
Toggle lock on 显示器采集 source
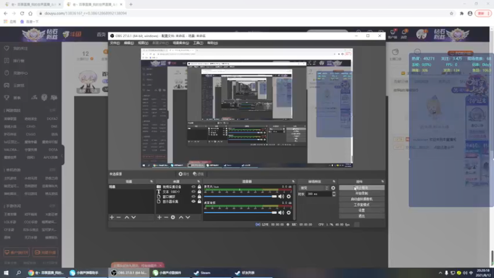click(199, 201)
